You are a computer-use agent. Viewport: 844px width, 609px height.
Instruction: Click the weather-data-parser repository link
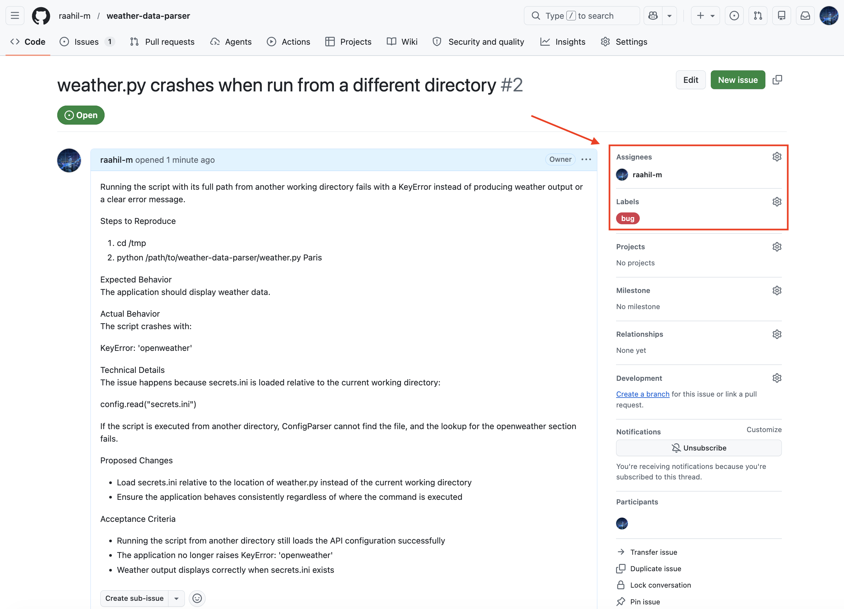click(148, 16)
